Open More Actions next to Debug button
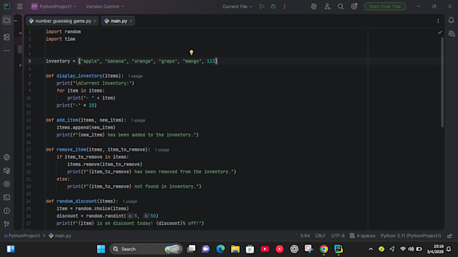This screenshot has width=458, height=257. (x=284, y=7)
